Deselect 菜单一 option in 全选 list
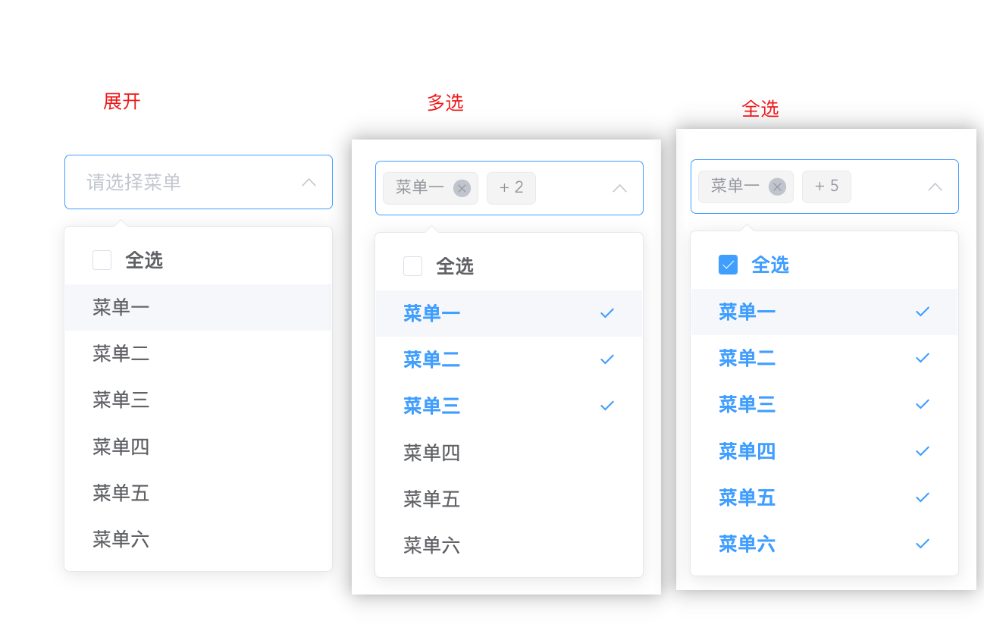Screen dimensions: 984x640 coord(825,312)
